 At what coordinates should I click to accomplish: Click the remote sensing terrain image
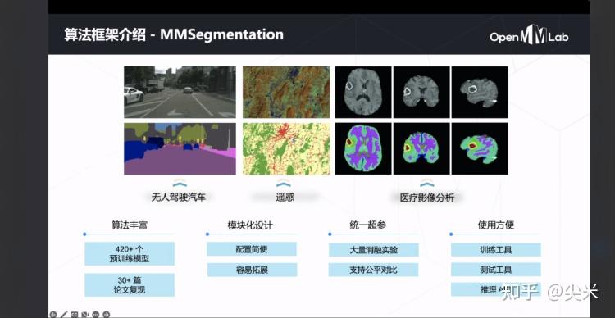(286, 92)
